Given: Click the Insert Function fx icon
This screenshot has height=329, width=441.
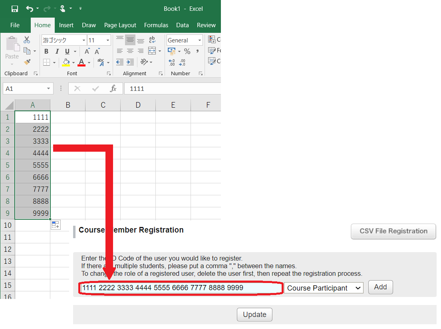Looking at the screenshot, I should (113, 88).
